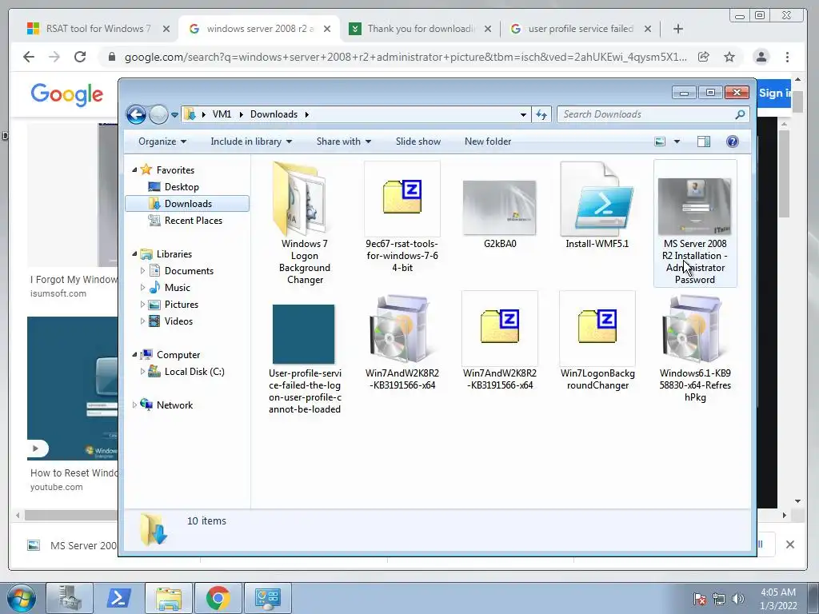This screenshot has height=614, width=819.
Task: Open the Include in library menu
Action: [x=251, y=142]
